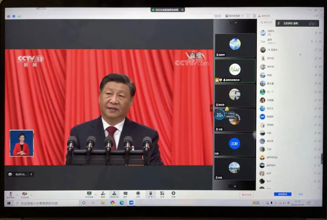Expand the 演讲者视图 view dropdown
Screen dimensions: 327x220
tap(234, 16)
